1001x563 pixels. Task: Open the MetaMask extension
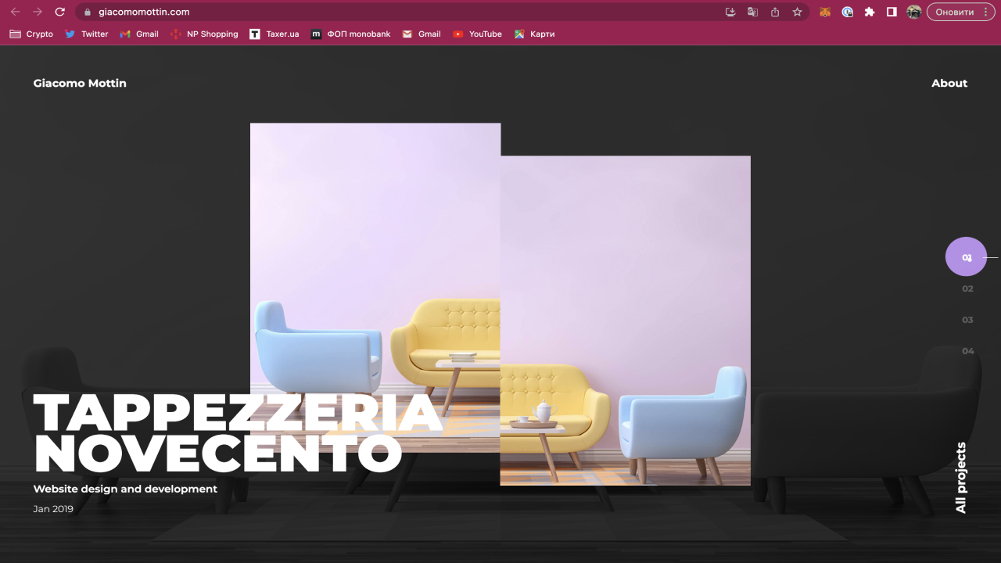coord(824,12)
